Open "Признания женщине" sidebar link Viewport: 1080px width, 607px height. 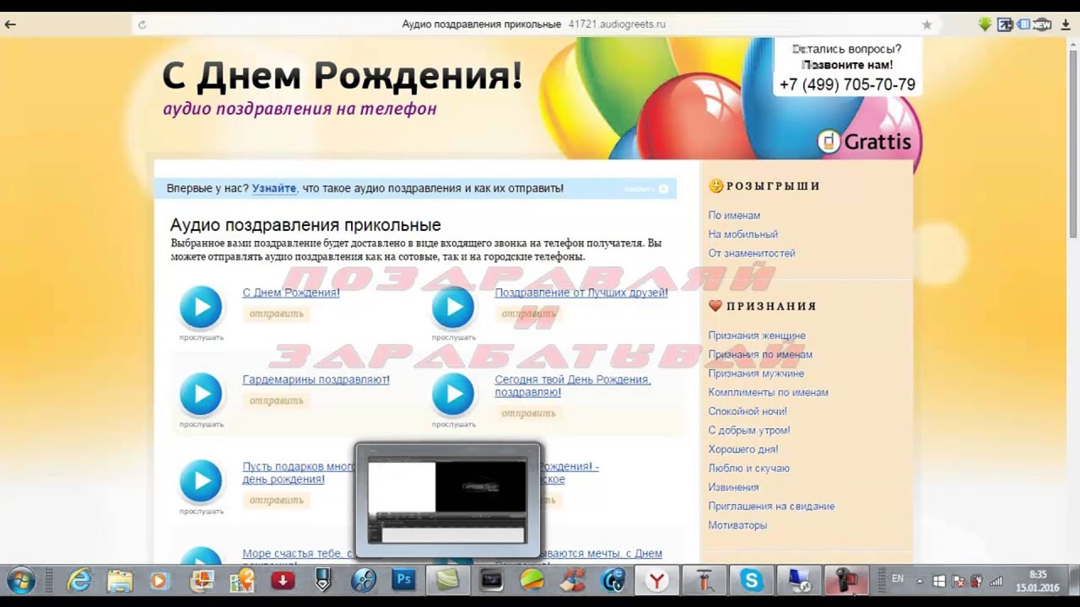click(757, 336)
